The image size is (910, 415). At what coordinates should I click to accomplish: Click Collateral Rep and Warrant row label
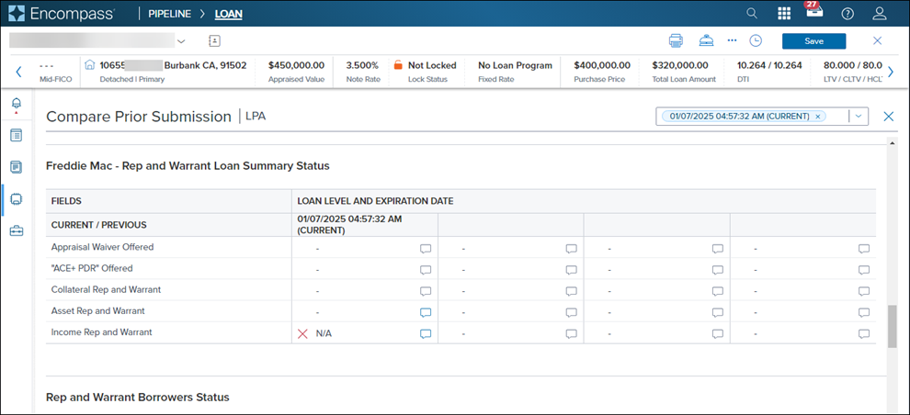(x=107, y=289)
